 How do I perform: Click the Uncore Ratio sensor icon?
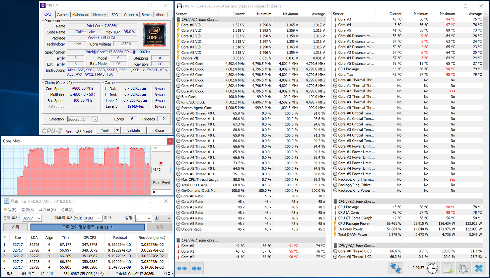(178, 229)
